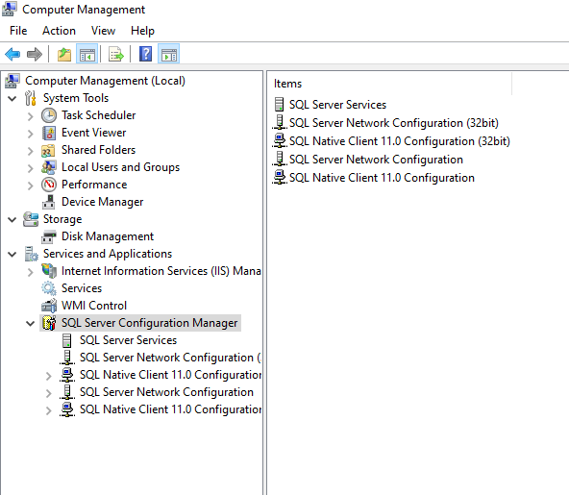This screenshot has width=569, height=495.
Task: Expand the Performance node
Action: click(x=31, y=186)
